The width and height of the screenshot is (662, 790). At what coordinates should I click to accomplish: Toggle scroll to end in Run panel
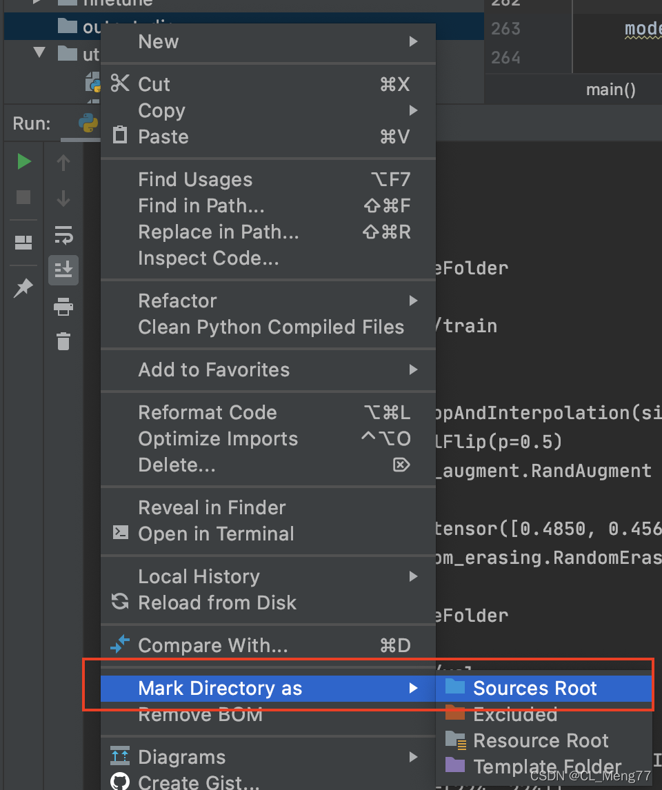pos(63,270)
